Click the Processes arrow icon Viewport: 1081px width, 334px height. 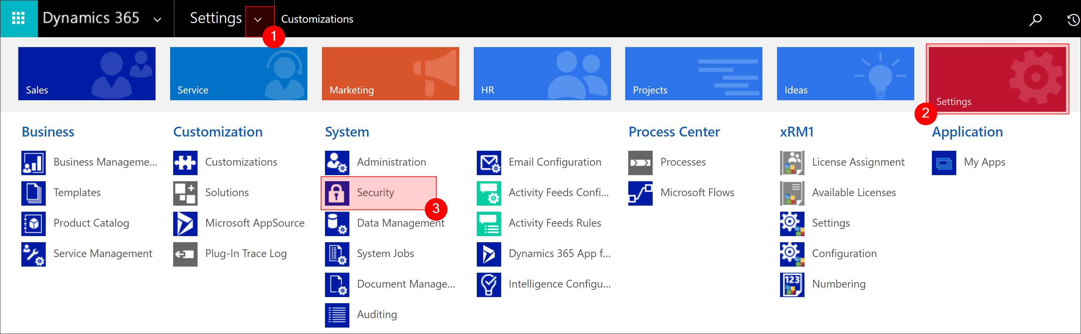point(640,162)
